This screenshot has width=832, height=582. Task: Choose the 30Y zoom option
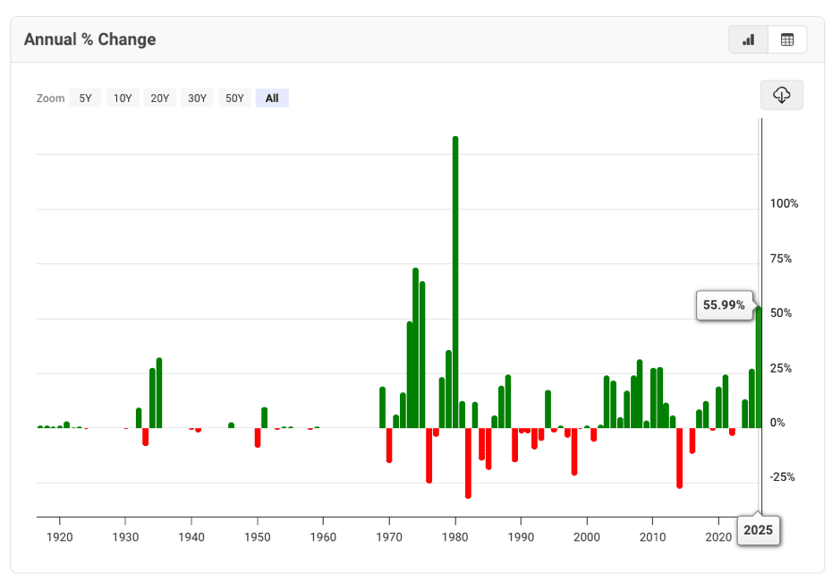[x=197, y=98]
